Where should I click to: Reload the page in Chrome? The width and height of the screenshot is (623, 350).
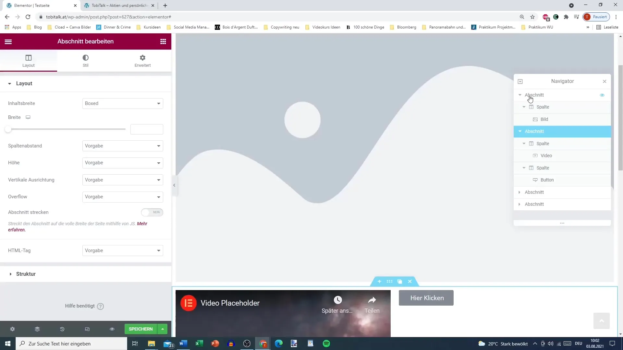tap(28, 17)
